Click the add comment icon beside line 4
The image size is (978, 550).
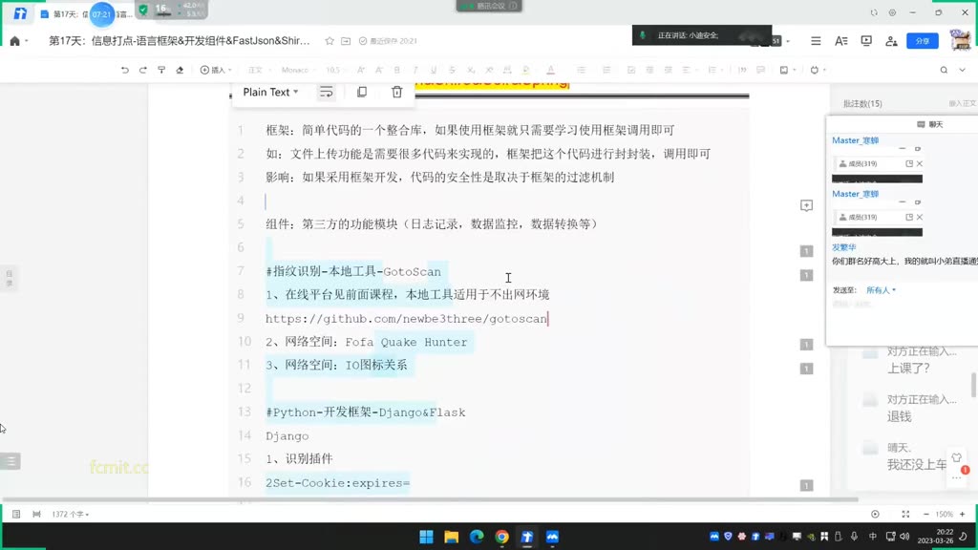click(x=806, y=205)
